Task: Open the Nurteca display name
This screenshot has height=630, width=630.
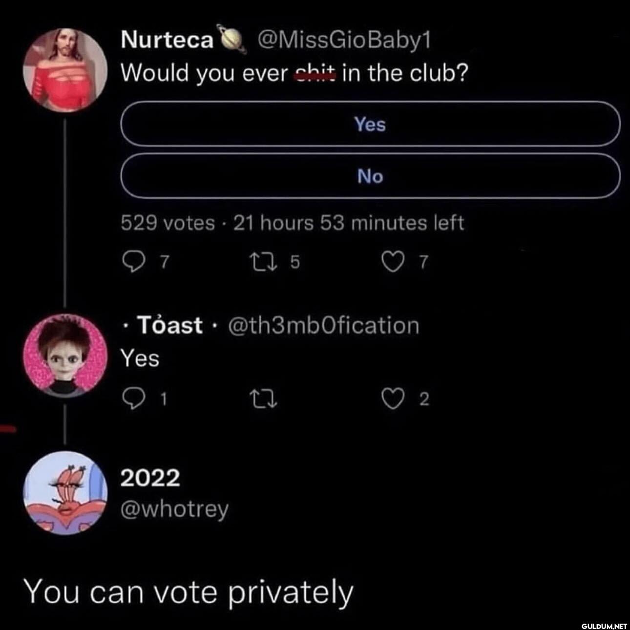Action: point(167,41)
